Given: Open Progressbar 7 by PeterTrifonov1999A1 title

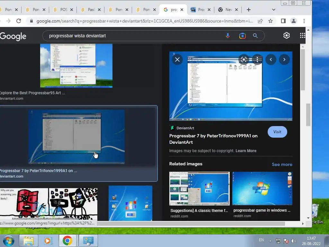Looking at the screenshot, I should point(213,139).
